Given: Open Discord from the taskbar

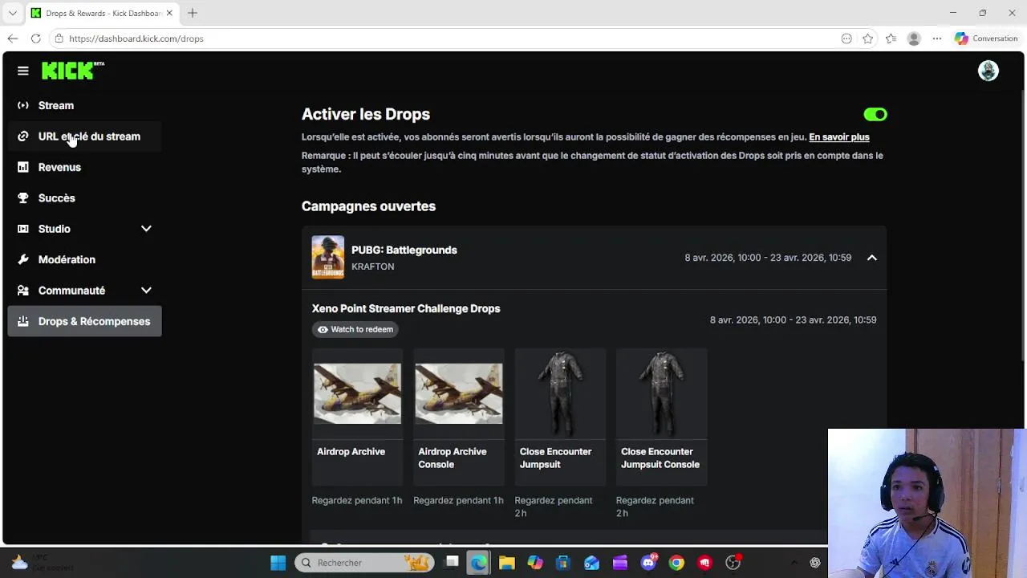Looking at the screenshot, I should tap(649, 563).
